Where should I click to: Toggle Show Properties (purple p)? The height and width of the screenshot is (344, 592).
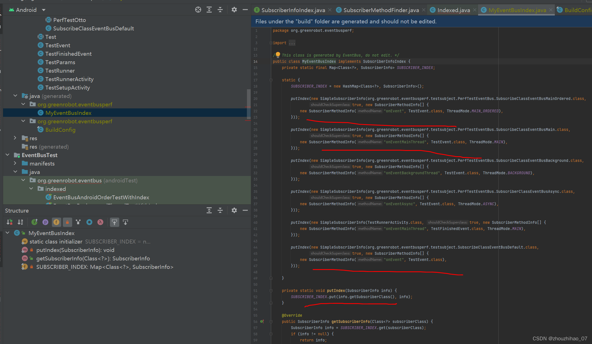coord(45,222)
